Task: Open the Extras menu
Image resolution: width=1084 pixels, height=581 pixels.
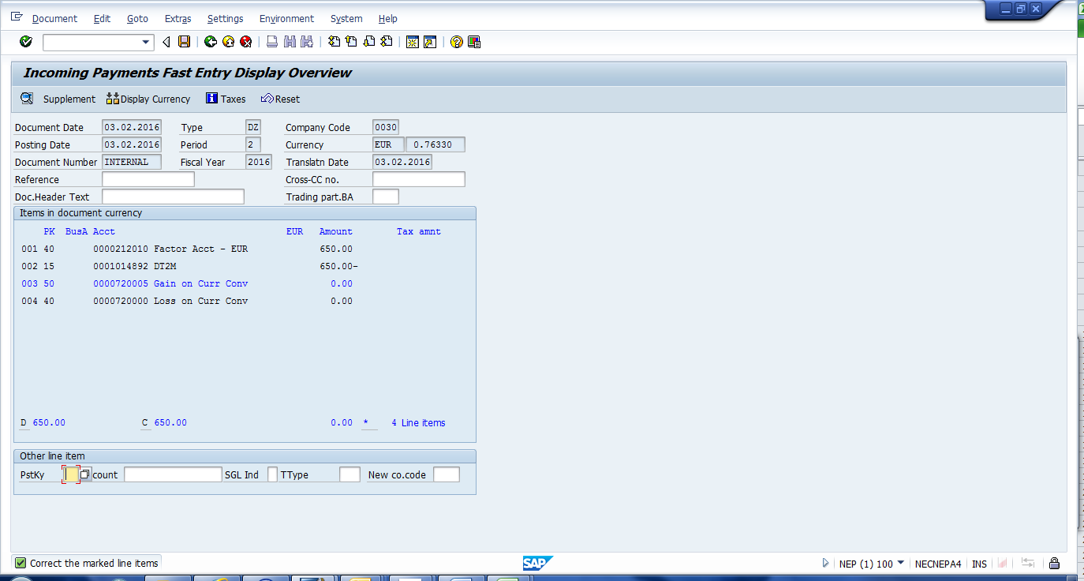Action: click(x=178, y=18)
